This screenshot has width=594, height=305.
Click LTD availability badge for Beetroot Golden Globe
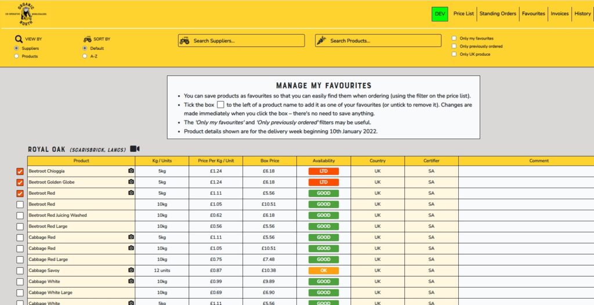[x=324, y=182]
